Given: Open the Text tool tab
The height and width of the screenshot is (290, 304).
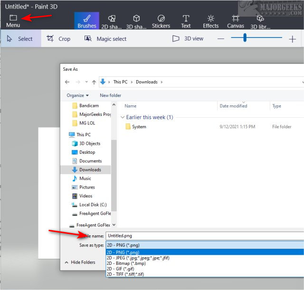Looking at the screenshot, I should pyautogui.click(x=186, y=21).
